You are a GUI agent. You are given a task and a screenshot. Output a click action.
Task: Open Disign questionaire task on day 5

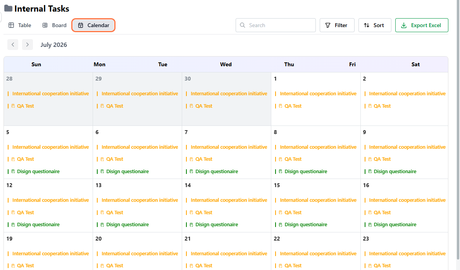tap(38, 172)
